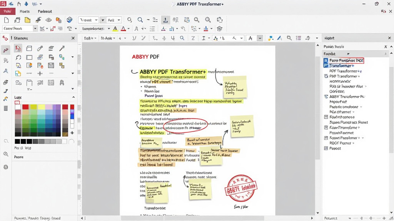This screenshot has height=221, width=394.
Task: Click the 'ABBYY PDF Transformer+' heading in document
Action: pyautogui.click(x=173, y=72)
